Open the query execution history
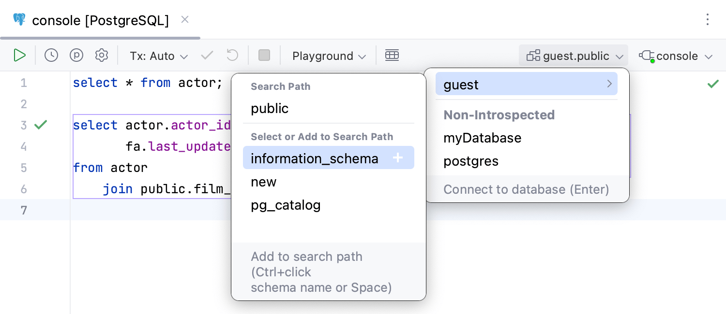 (51, 55)
